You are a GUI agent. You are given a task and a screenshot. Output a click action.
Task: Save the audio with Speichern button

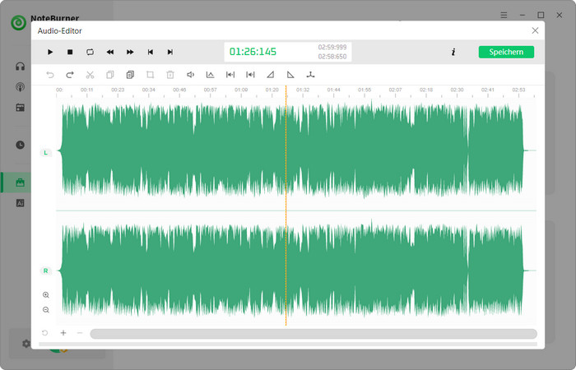[x=506, y=52]
